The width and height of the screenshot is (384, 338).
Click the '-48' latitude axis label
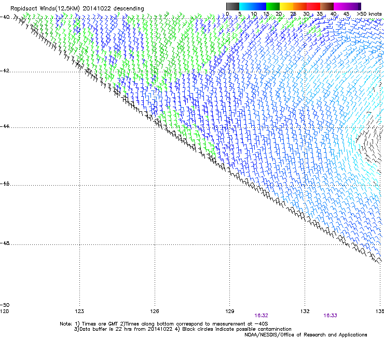[x=5, y=243]
